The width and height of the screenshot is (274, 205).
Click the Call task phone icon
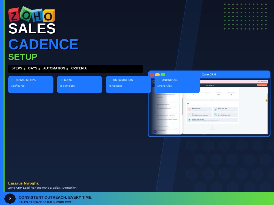click(189, 115)
